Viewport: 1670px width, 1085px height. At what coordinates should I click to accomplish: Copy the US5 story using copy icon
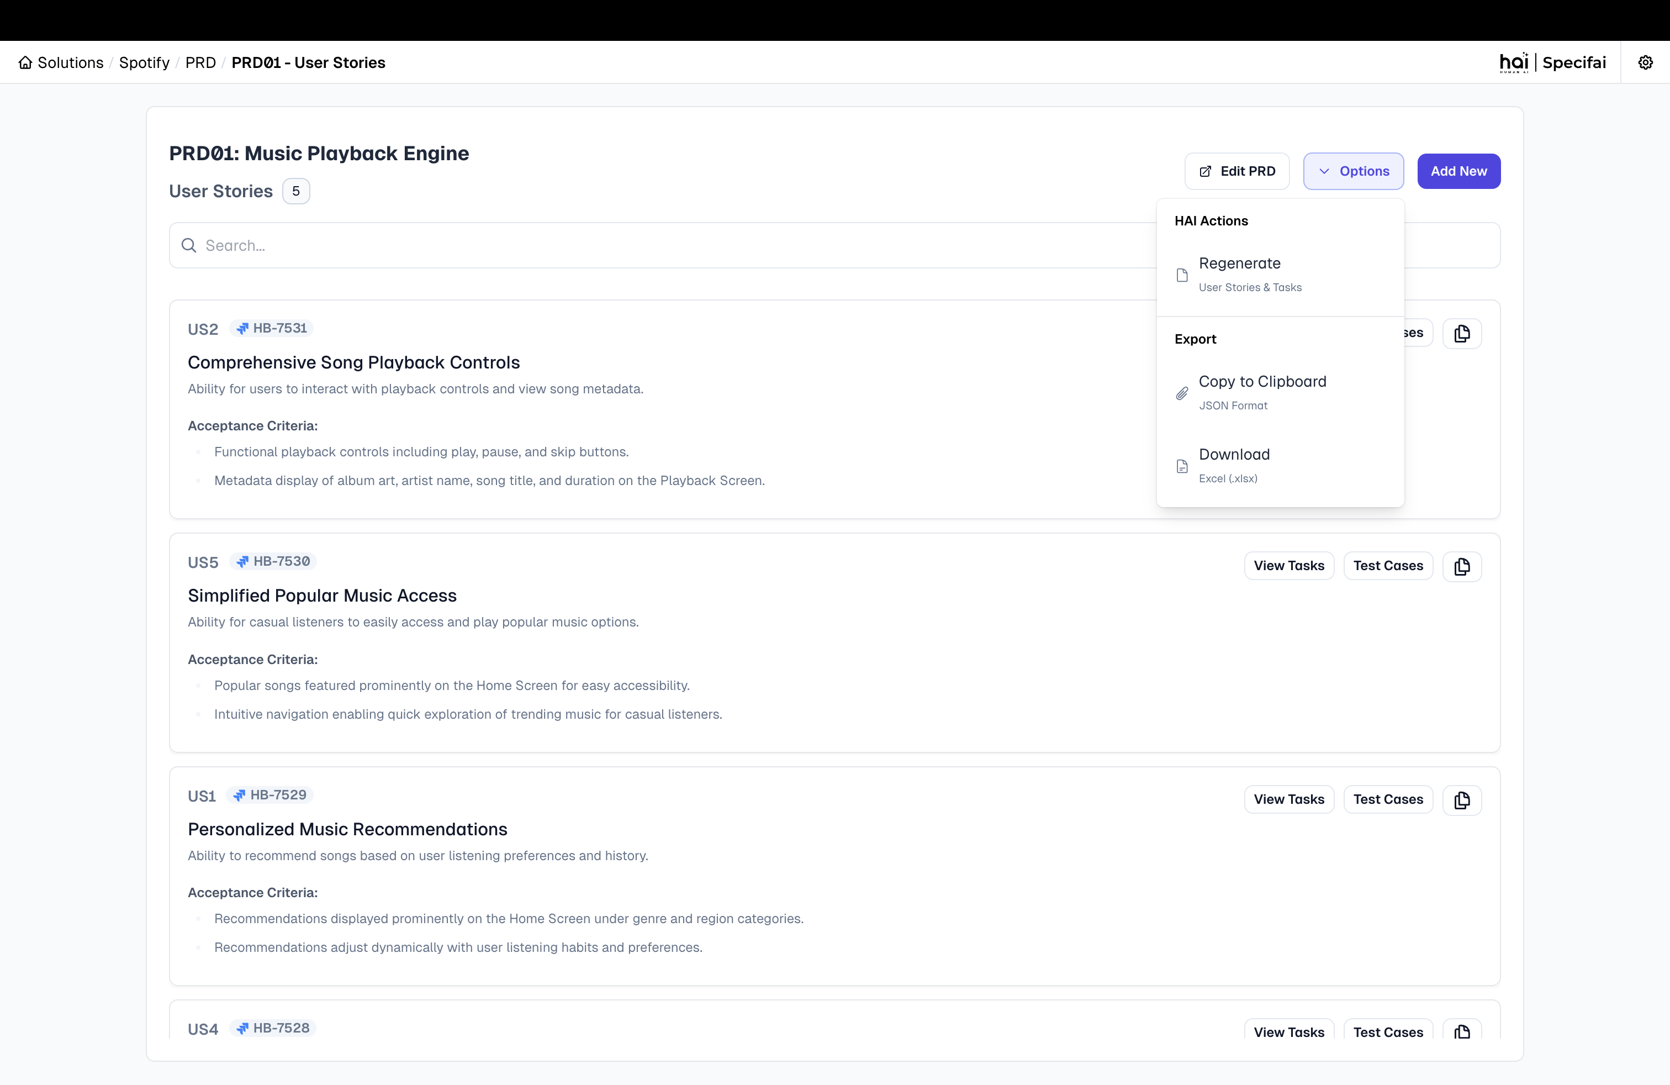click(x=1462, y=566)
